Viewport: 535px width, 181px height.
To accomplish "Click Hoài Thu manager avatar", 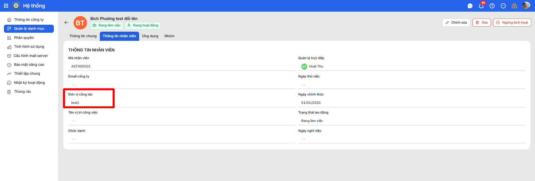I will (x=304, y=67).
